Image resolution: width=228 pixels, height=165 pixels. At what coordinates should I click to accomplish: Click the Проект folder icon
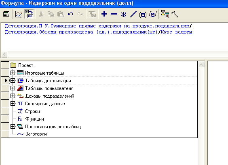[x=13, y=65]
